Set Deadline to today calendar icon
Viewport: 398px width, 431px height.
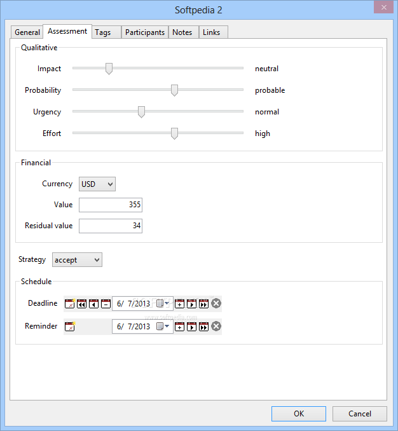[70, 303]
